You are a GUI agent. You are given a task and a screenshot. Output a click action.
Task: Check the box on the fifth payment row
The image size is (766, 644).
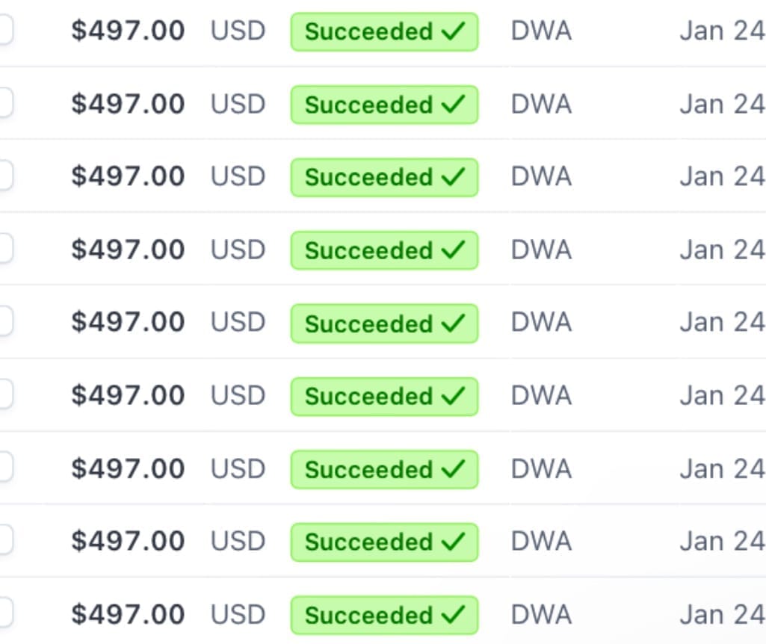(5, 321)
